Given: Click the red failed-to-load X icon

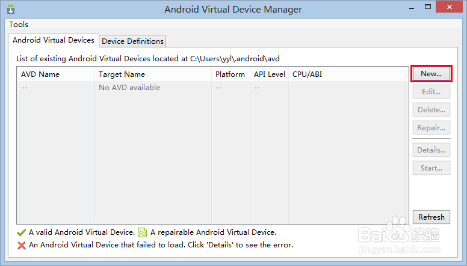Looking at the screenshot, I should click(22, 245).
